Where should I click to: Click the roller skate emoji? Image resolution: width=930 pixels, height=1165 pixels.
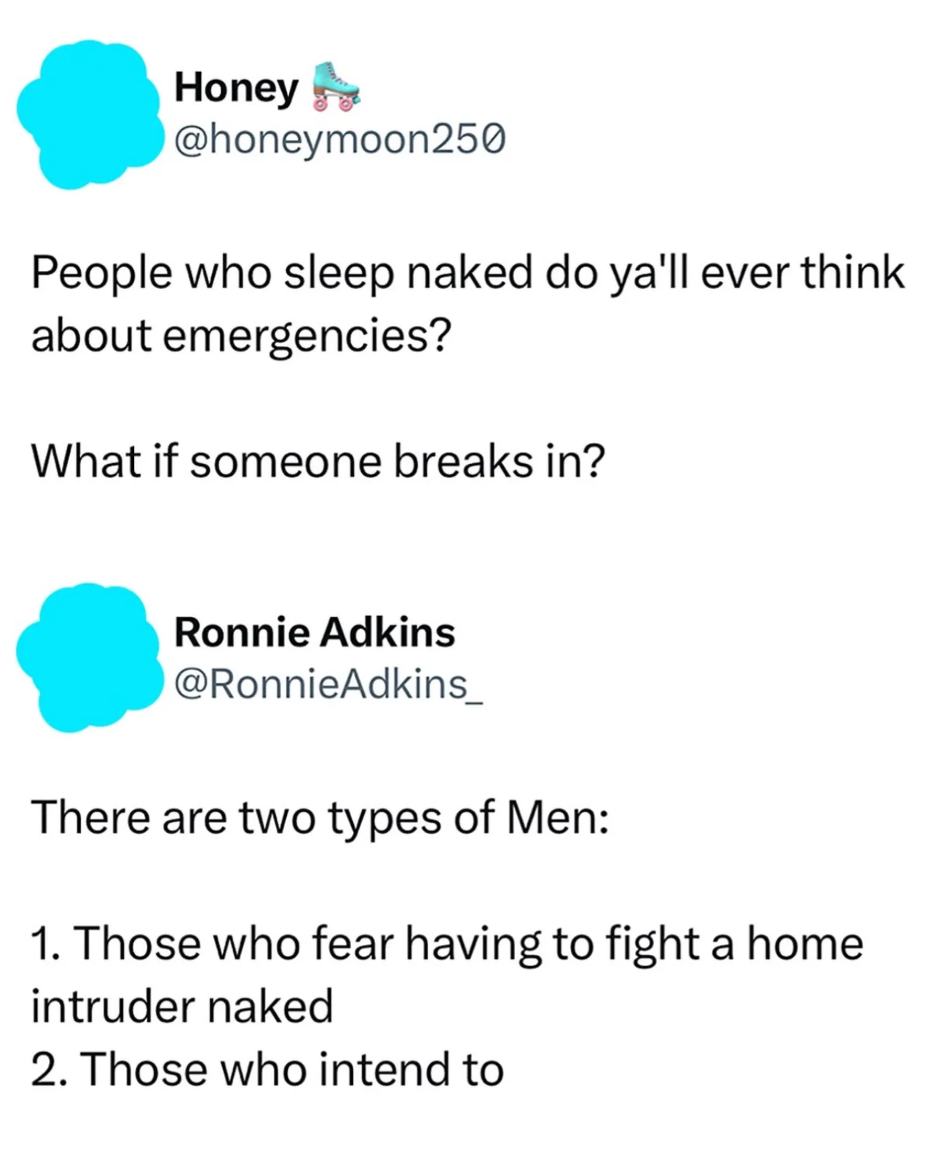pos(335,87)
